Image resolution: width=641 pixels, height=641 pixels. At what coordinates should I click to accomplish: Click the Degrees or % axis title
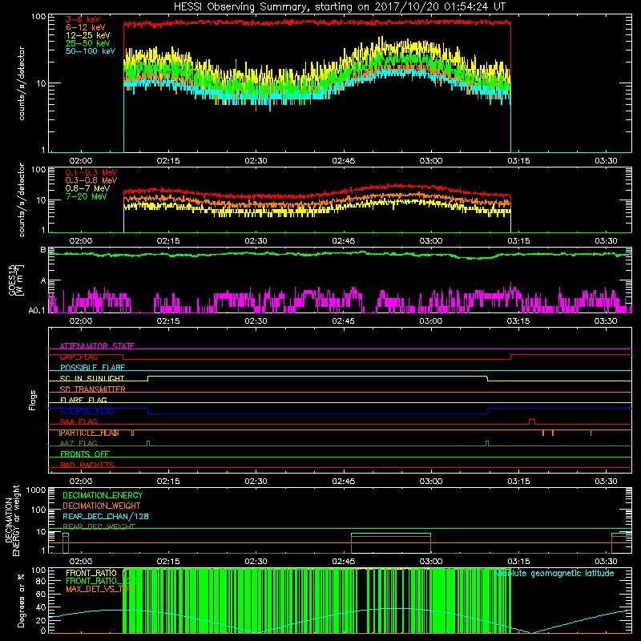(21, 600)
